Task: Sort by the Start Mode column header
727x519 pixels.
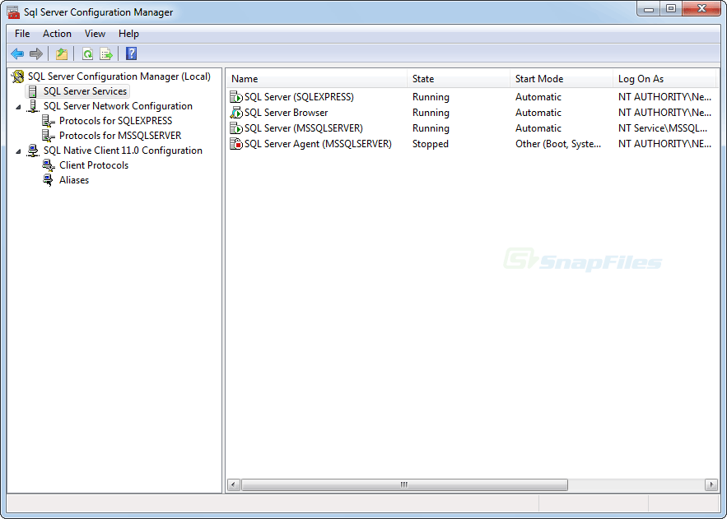Action: (539, 78)
